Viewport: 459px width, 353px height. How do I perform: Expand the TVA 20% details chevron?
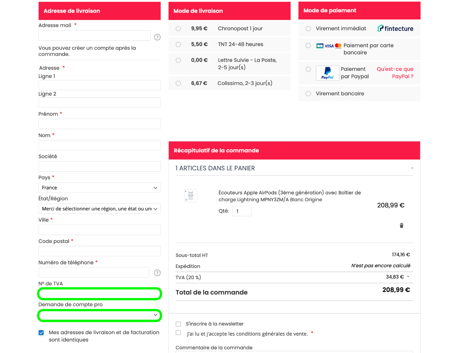coord(408,277)
